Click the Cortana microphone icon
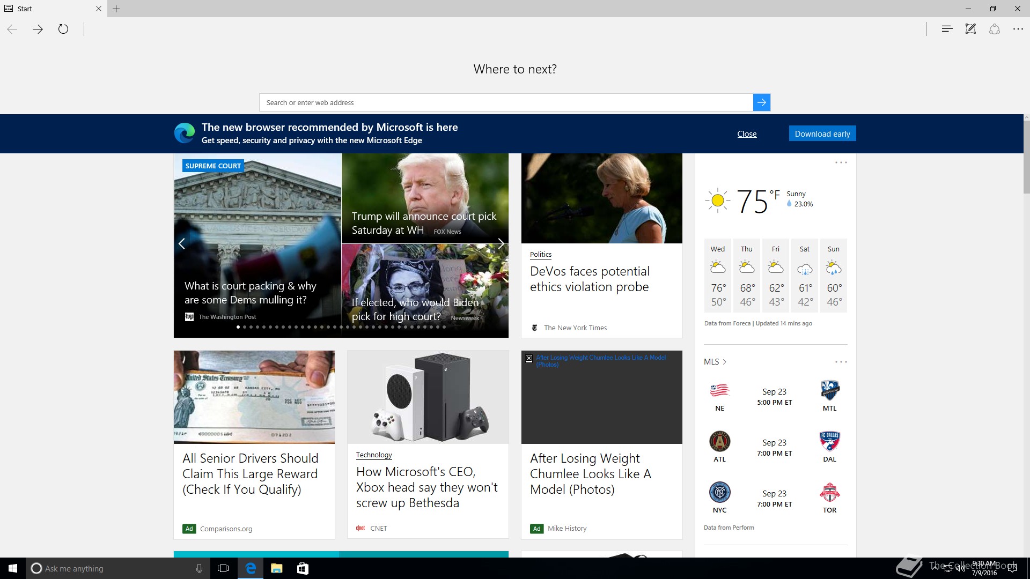 (199, 568)
